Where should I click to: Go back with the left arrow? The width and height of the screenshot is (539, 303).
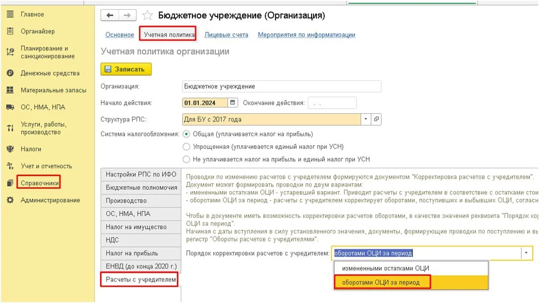[x=110, y=15]
